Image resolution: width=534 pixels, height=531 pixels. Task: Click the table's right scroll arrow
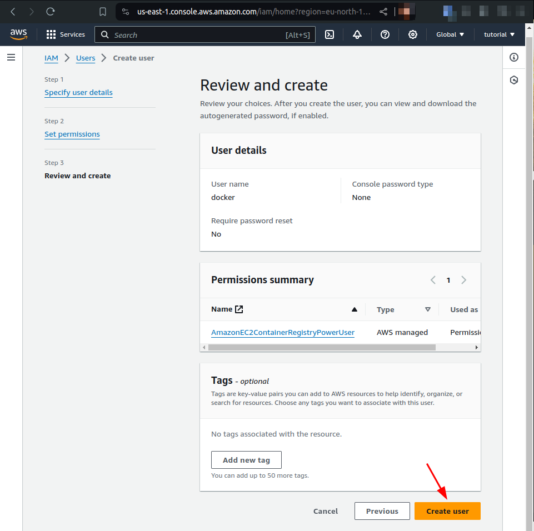coord(476,348)
